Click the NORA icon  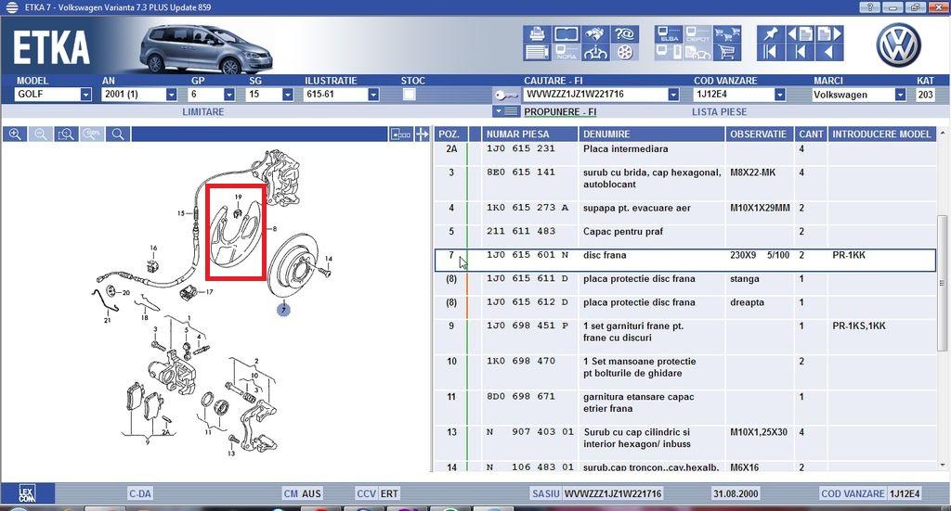(x=566, y=52)
